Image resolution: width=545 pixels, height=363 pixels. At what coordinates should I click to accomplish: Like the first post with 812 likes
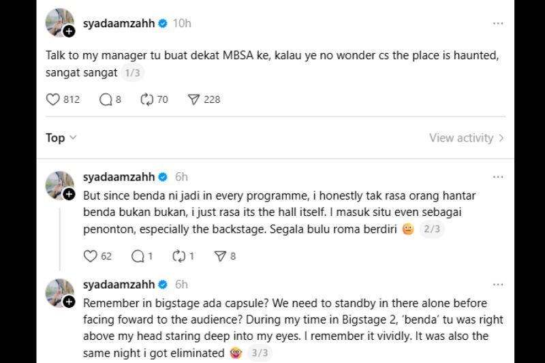[x=53, y=99]
